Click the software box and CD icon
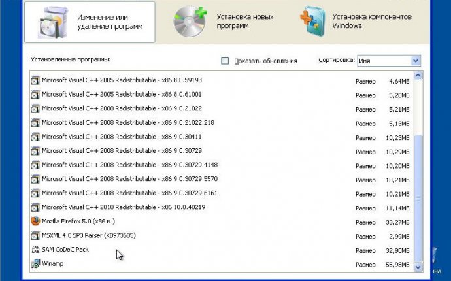 pos(54,22)
